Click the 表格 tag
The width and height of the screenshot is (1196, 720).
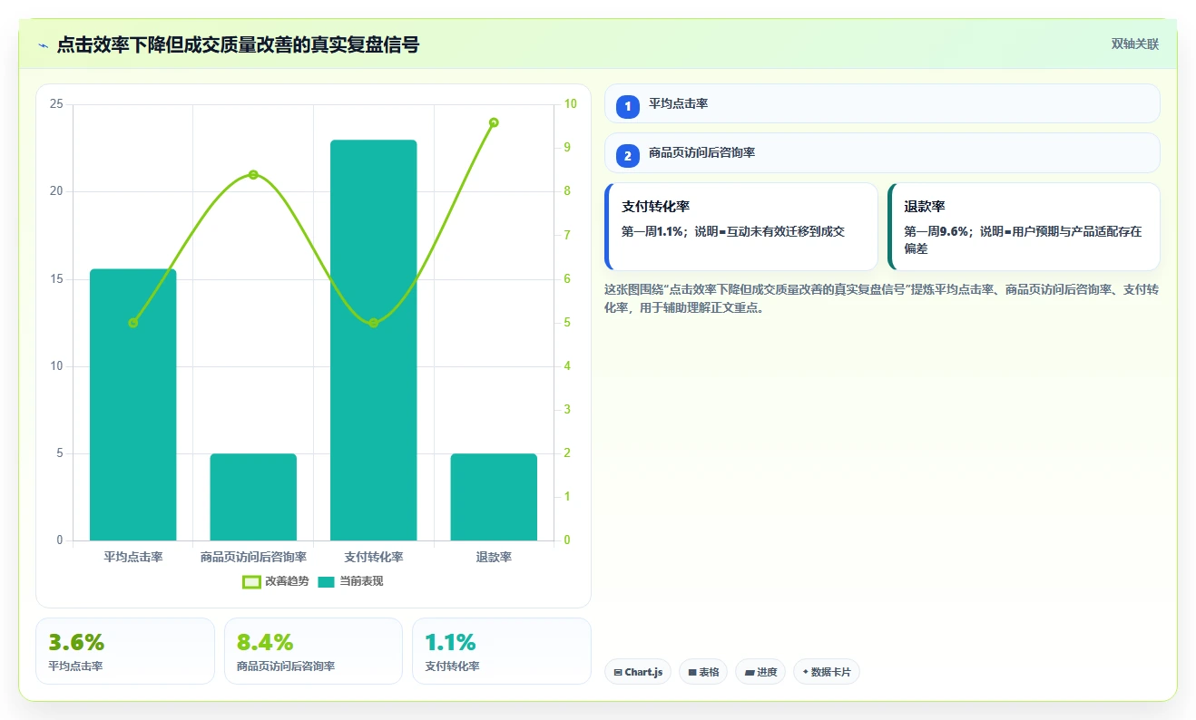click(x=703, y=672)
